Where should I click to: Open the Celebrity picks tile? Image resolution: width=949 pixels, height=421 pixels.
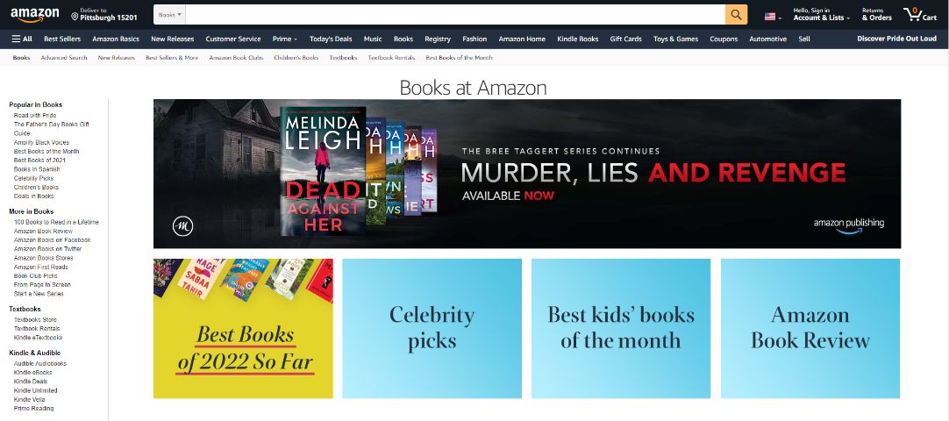(x=432, y=328)
